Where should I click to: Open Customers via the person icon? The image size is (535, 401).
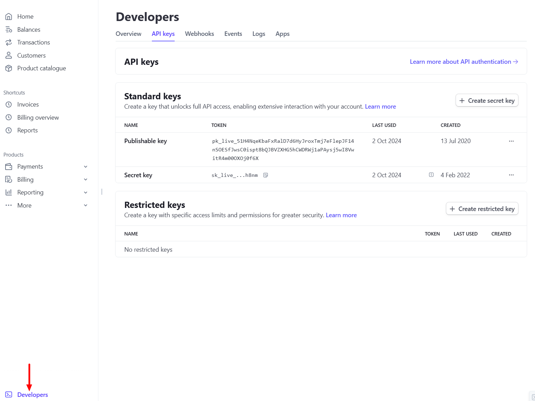tap(9, 56)
